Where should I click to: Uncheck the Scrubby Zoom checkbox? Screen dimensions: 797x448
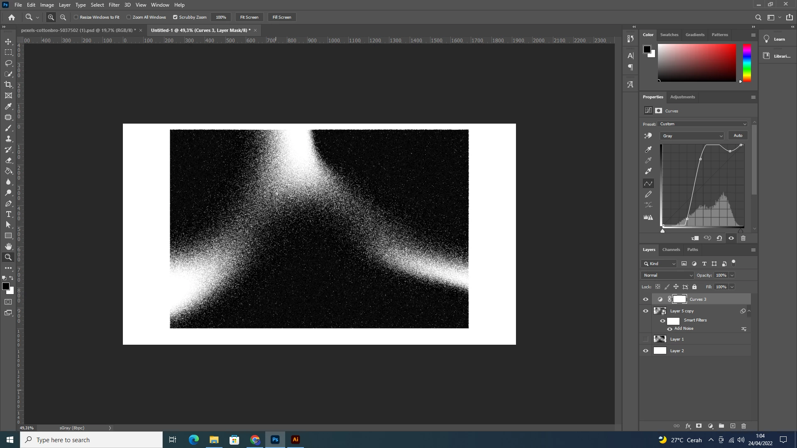pyautogui.click(x=175, y=17)
